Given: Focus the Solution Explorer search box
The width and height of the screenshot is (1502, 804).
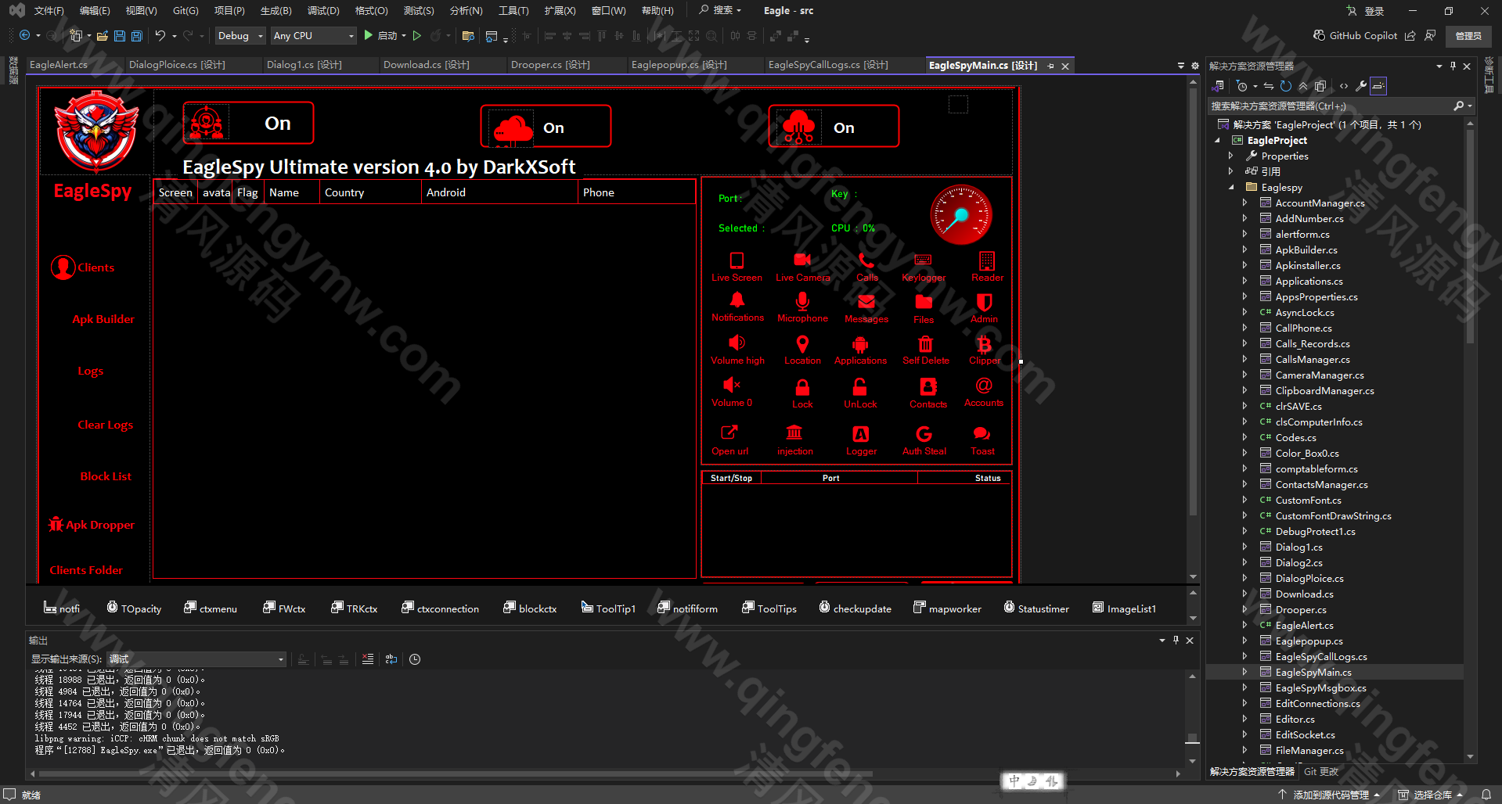Looking at the screenshot, I should pyautogui.click(x=1331, y=106).
